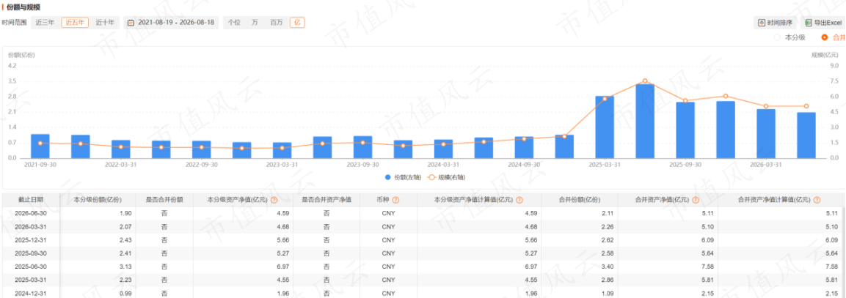Viewport: 846px width, 298px height.
Task: Click the 截止日期 column header
Action: click(32, 199)
